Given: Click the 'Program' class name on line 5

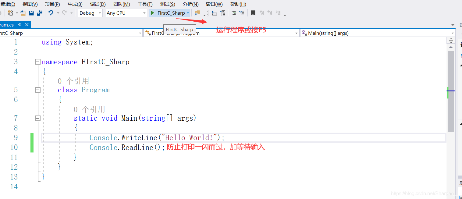Looking at the screenshot, I should coord(95,90).
